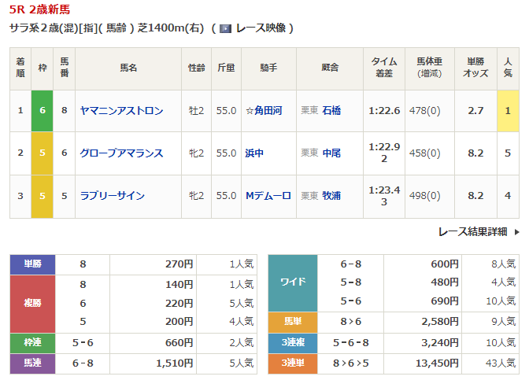The width and height of the screenshot is (529, 380).
Task: Open horse ヤマニンアストロン's profile
Action: click(x=121, y=111)
